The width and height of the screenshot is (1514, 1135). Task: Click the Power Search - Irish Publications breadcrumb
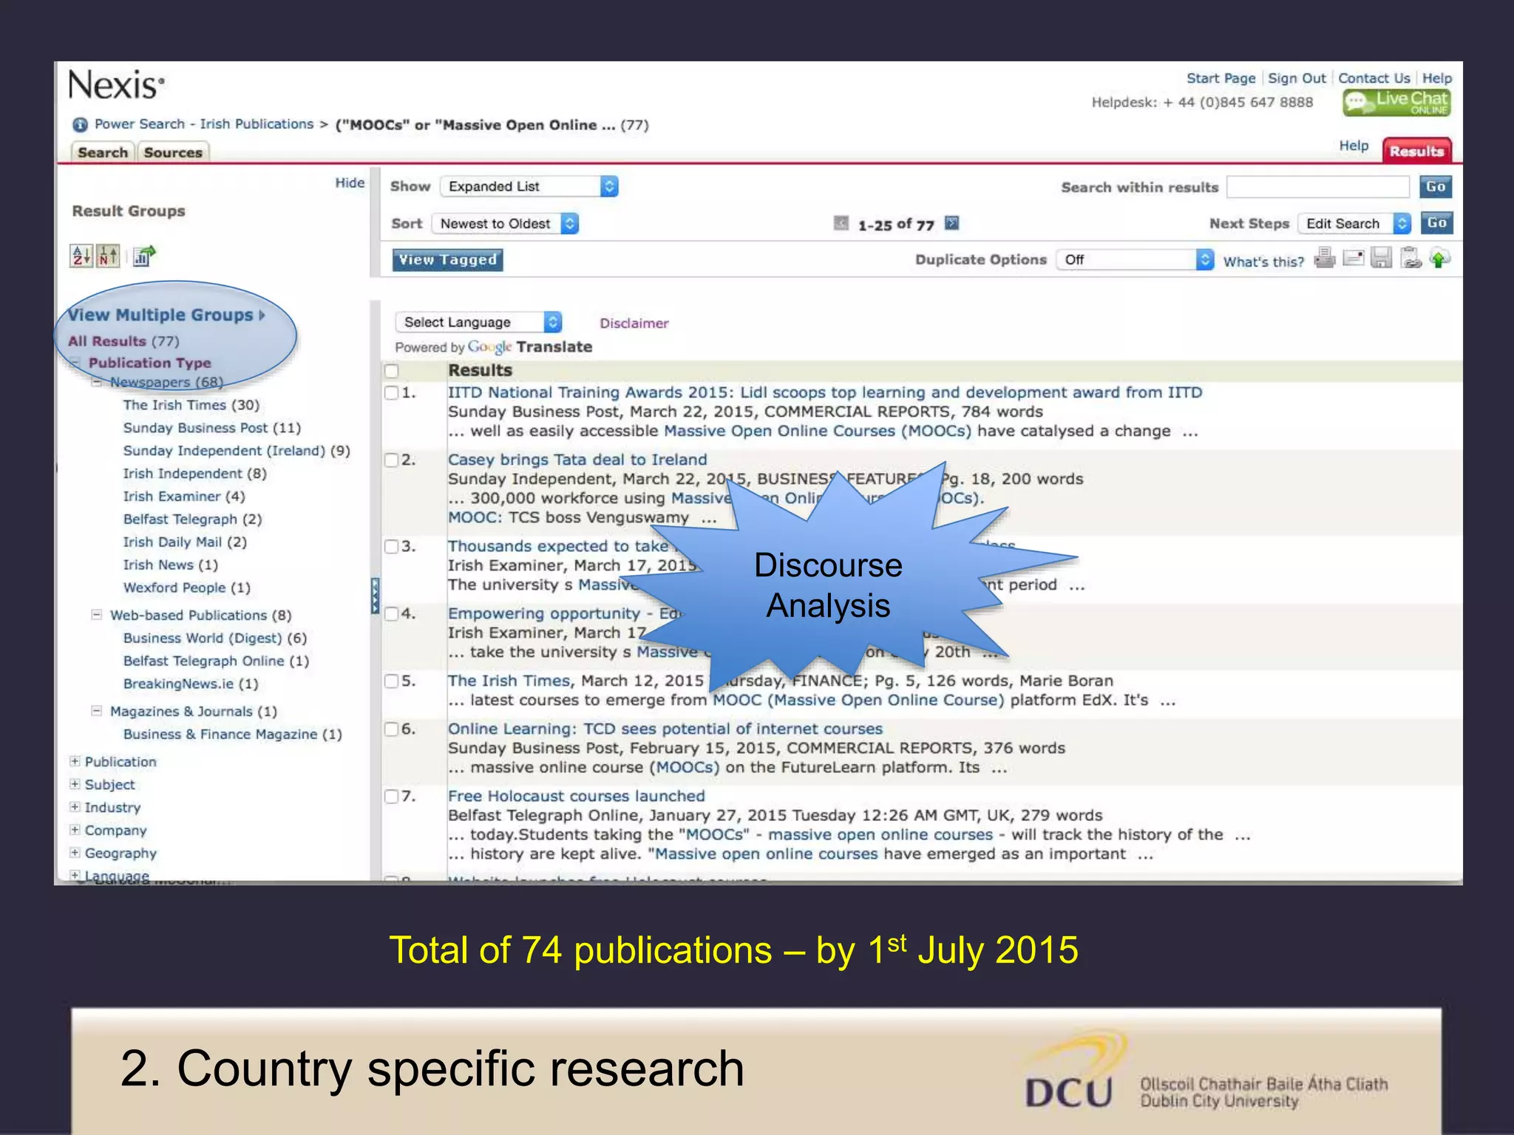204,124
